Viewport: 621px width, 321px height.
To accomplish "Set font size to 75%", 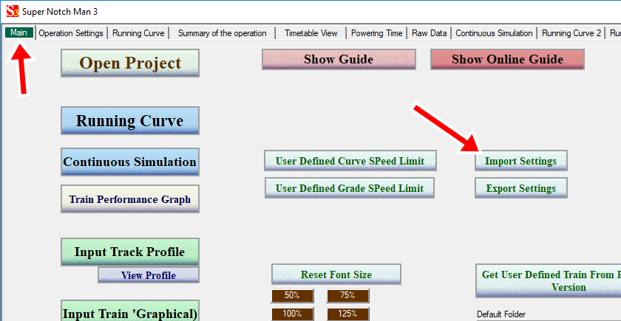I will pos(347,295).
